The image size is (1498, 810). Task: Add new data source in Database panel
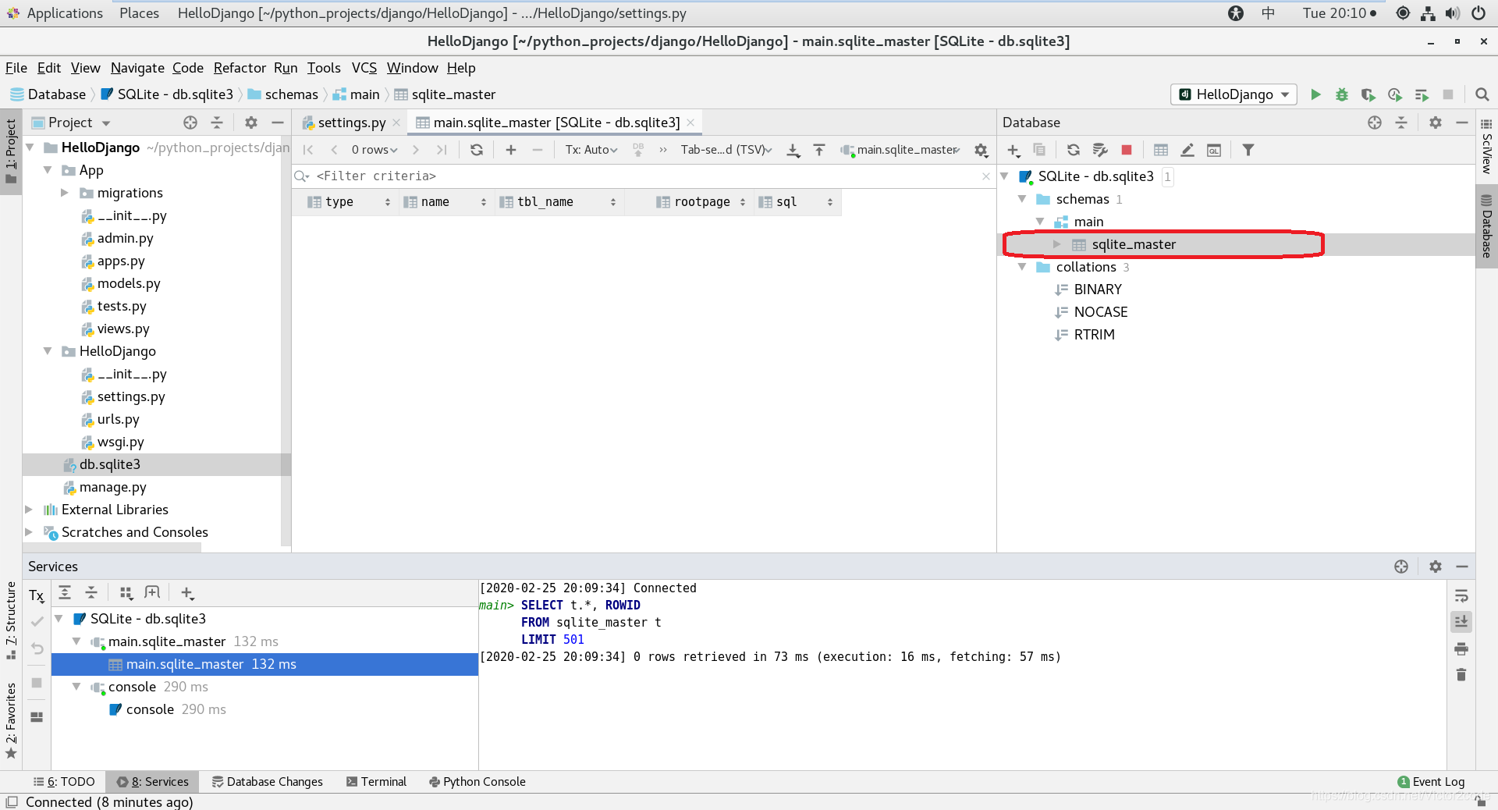[x=1013, y=150]
